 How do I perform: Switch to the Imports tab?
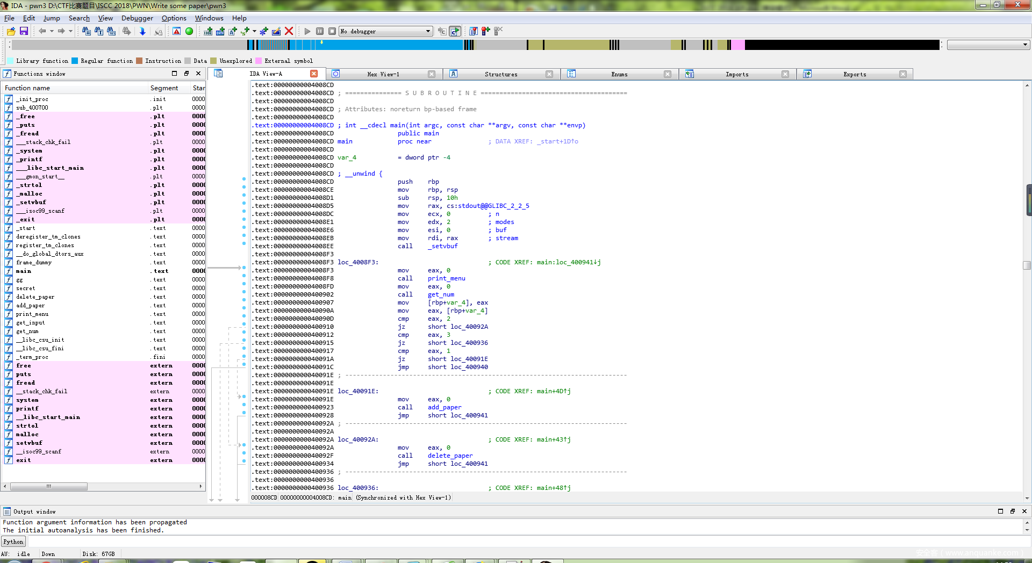coord(736,74)
